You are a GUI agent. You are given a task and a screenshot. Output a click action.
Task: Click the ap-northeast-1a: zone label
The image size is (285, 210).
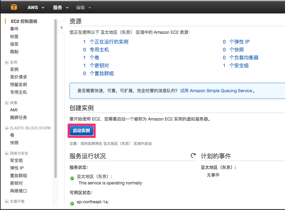pyautogui.click(x=93, y=202)
